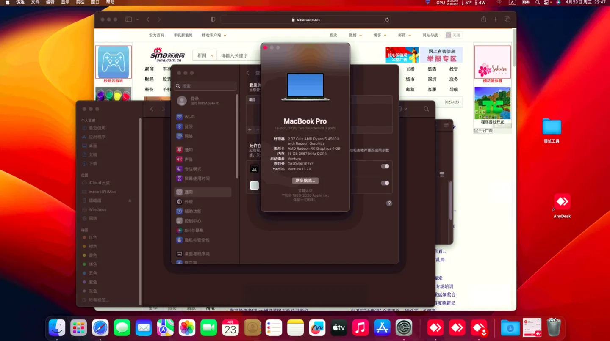
Task: Open the AnyDesk desktop icon
Action: click(x=562, y=202)
